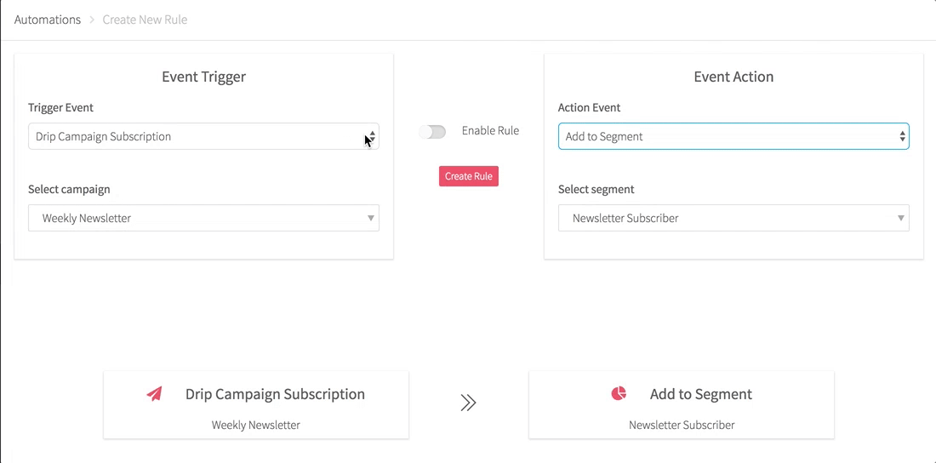Click the breadcrumb separator chevron after Automations
This screenshot has width=936, height=463.
pyautogui.click(x=92, y=20)
